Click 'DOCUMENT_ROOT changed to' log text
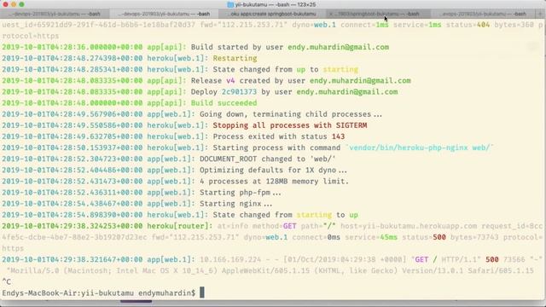This screenshot has width=546, height=307. pyautogui.click(x=253, y=159)
